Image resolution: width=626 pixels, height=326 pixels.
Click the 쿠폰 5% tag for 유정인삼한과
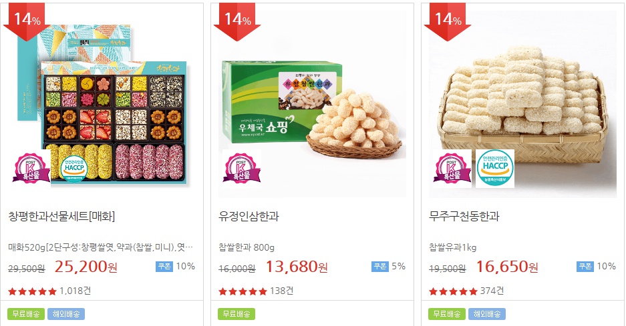coord(388,266)
